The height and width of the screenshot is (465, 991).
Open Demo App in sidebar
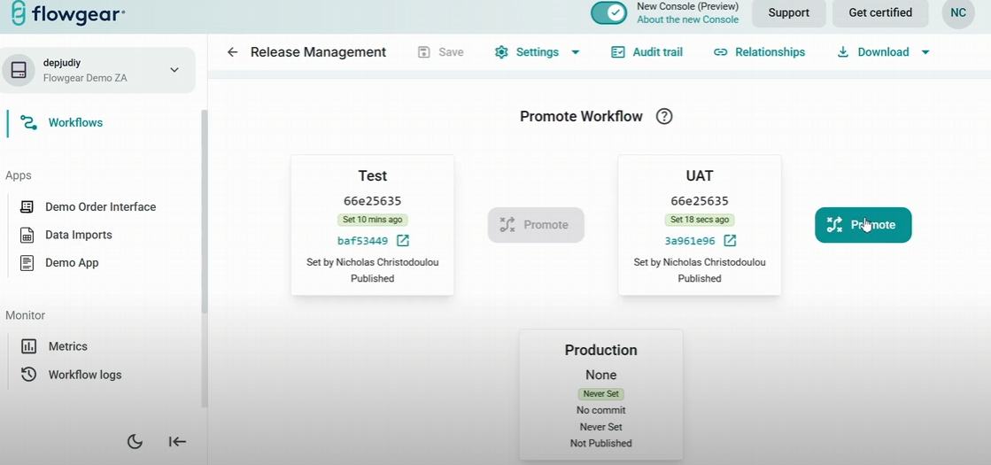tap(72, 263)
